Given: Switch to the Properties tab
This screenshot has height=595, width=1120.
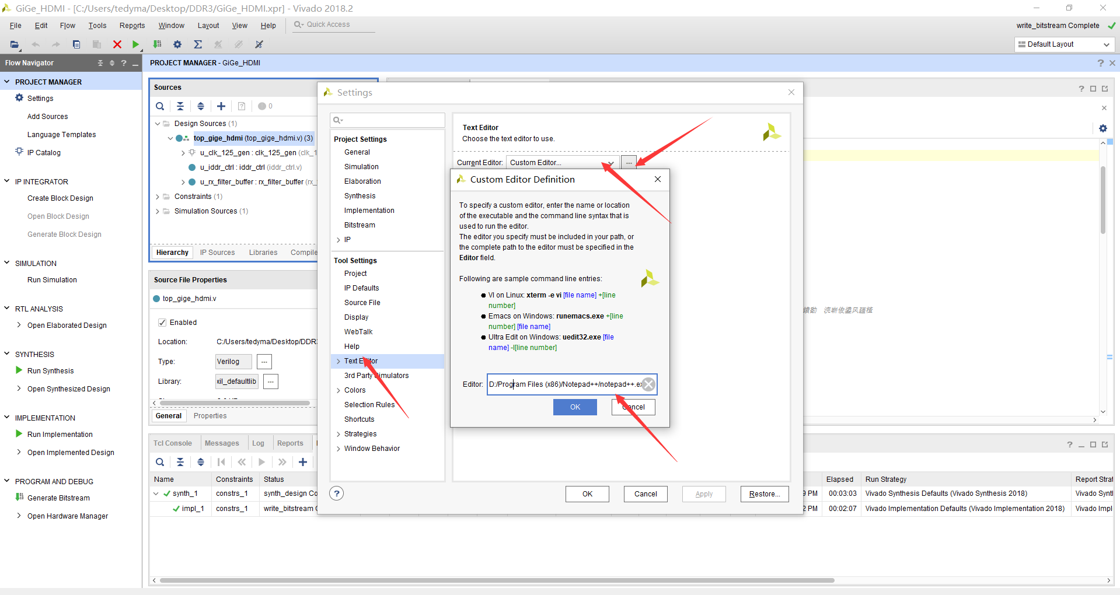Looking at the screenshot, I should [210, 416].
